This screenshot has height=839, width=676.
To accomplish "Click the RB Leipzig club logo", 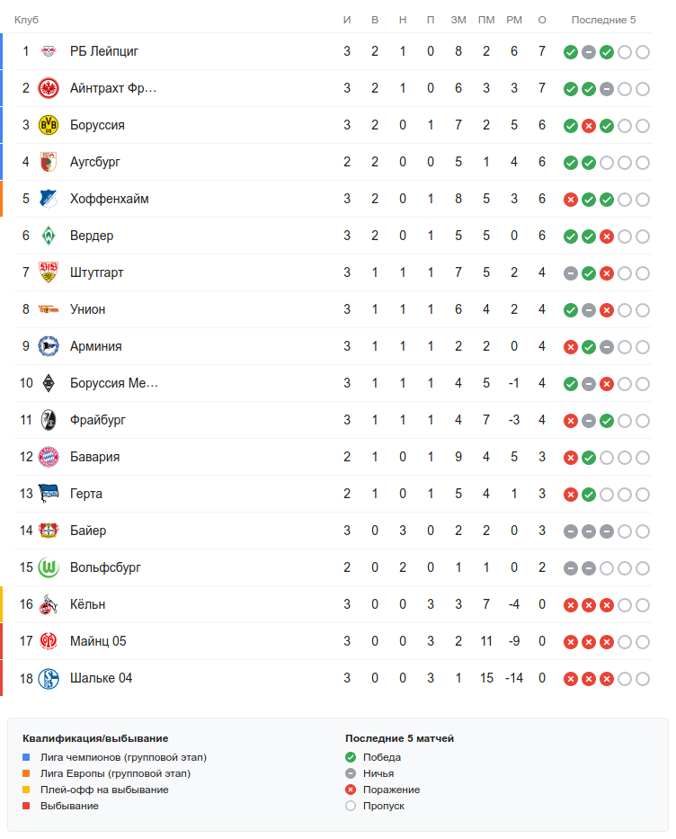I will (48, 51).
